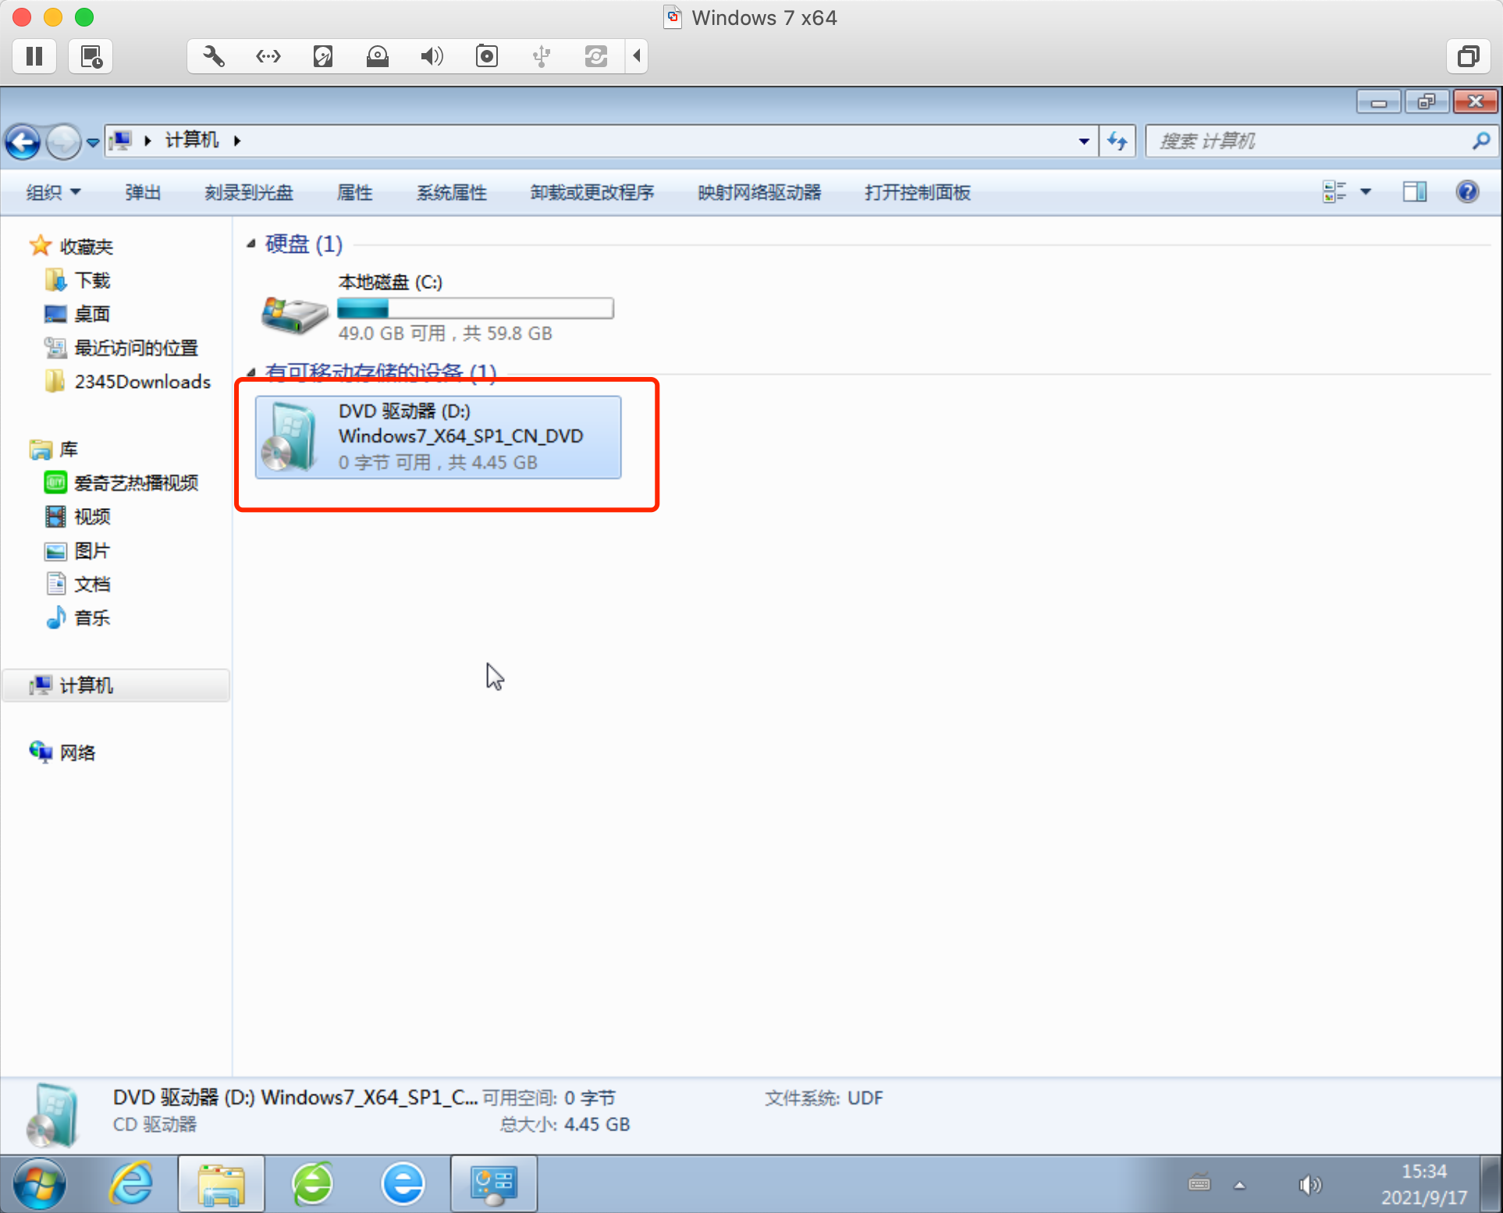Expand the arrow after 计算机 in address bar
1503x1213 pixels.
click(x=237, y=141)
